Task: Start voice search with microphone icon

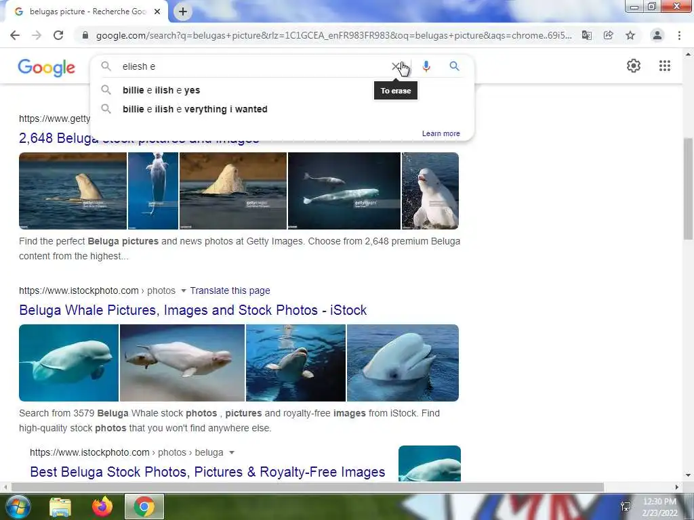Action: 426,66
